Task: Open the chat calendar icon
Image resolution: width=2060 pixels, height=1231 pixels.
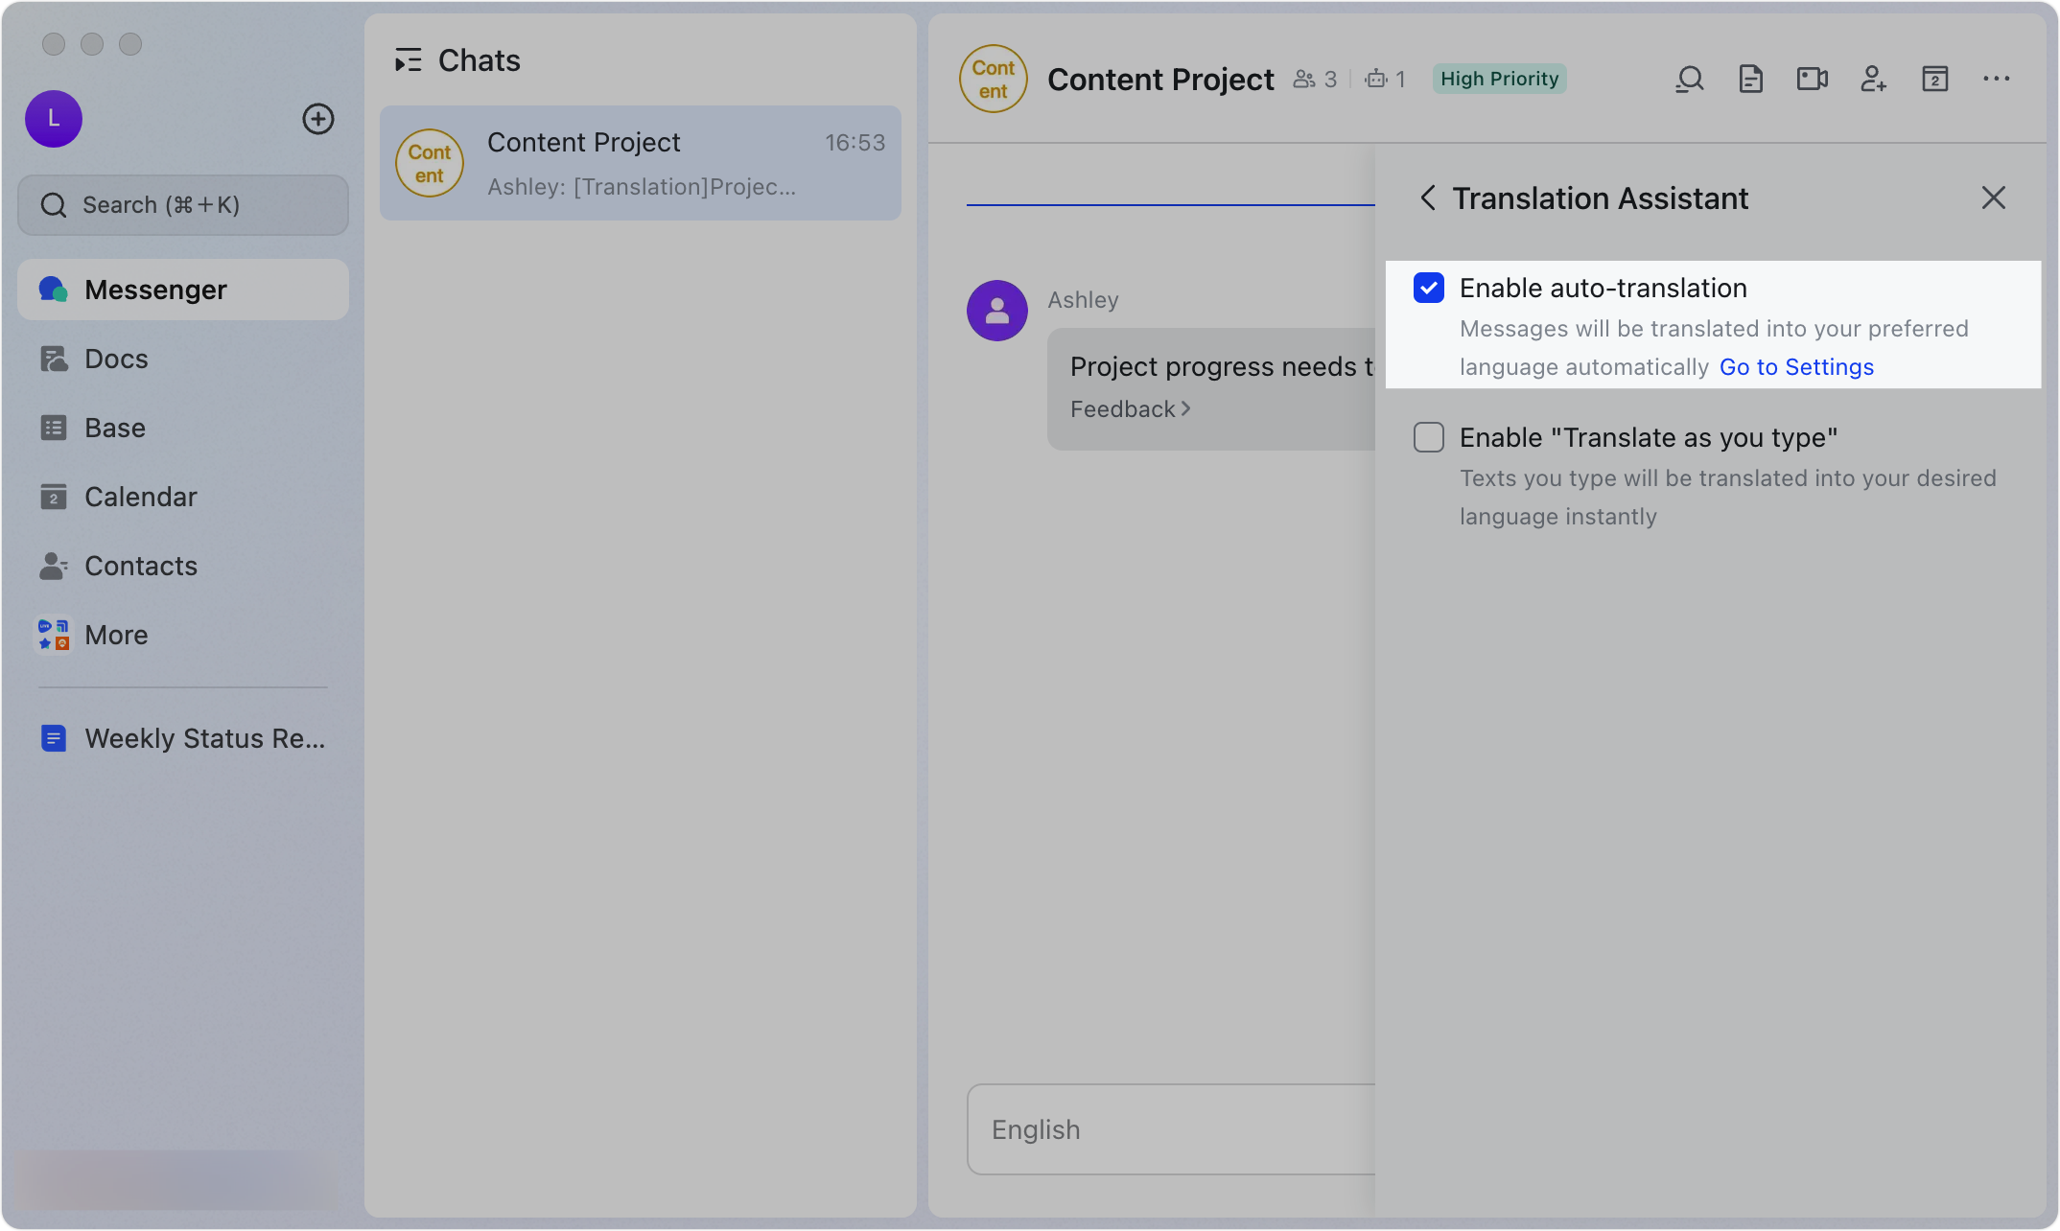Action: click(x=1934, y=79)
